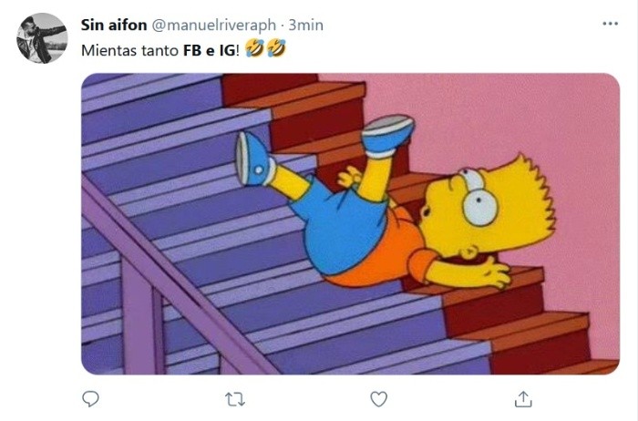Like the tweet with the heart icon
638x421 pixels.
point(378,399)
